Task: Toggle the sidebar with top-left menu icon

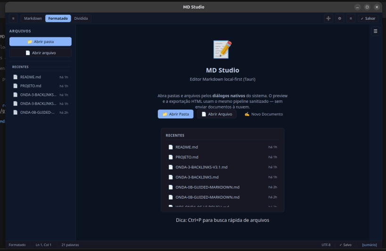Action: 13,18
